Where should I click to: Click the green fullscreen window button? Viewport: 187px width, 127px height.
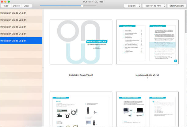click(9, 2)
